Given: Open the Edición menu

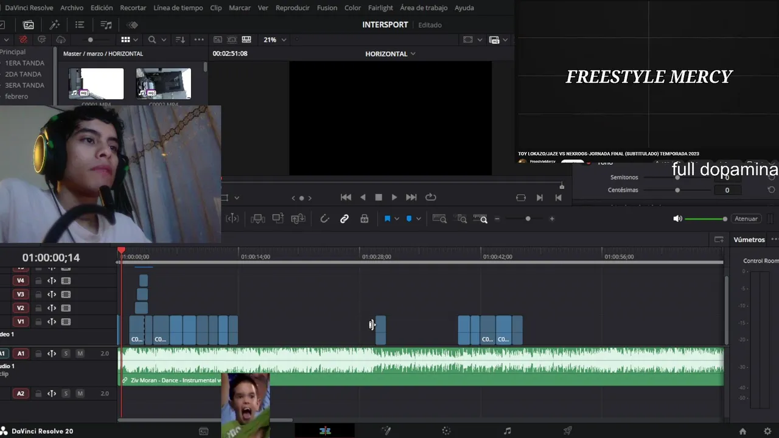Looking at the screenshot, I should [102, 8].
